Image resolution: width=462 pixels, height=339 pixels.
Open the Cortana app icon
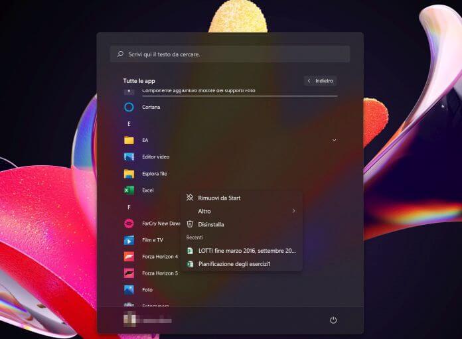[x=129, y=107]
